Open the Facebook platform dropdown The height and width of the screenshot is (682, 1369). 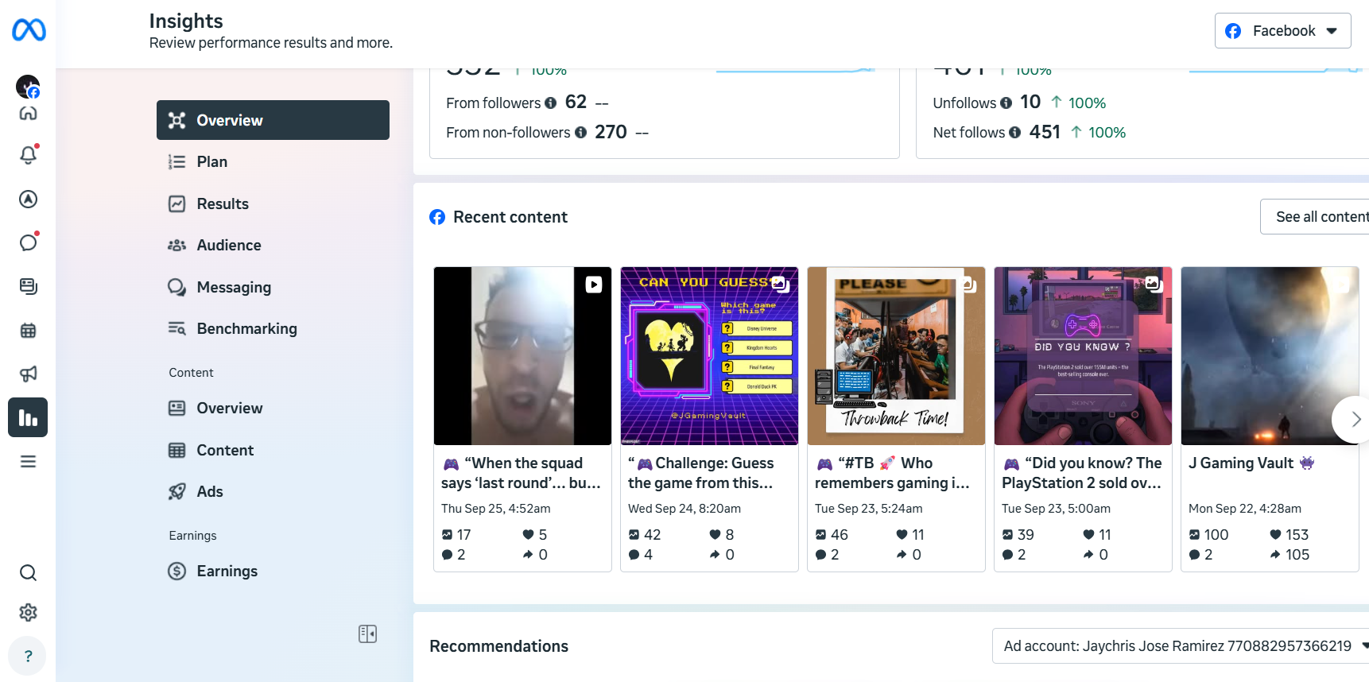pos(1282,31)
